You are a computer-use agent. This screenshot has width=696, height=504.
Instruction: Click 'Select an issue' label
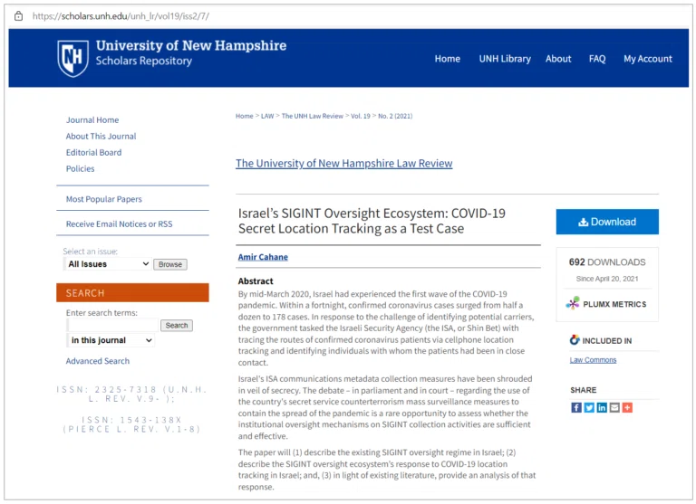[90, 252]
